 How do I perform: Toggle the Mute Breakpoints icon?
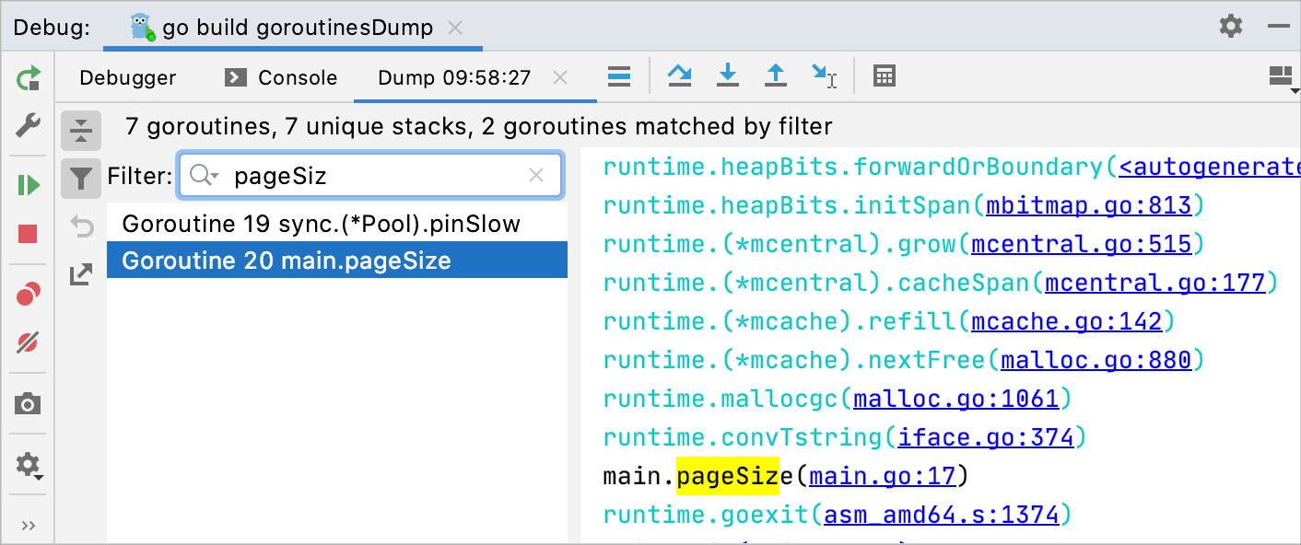pyautogui.click(x=29, y=343)
